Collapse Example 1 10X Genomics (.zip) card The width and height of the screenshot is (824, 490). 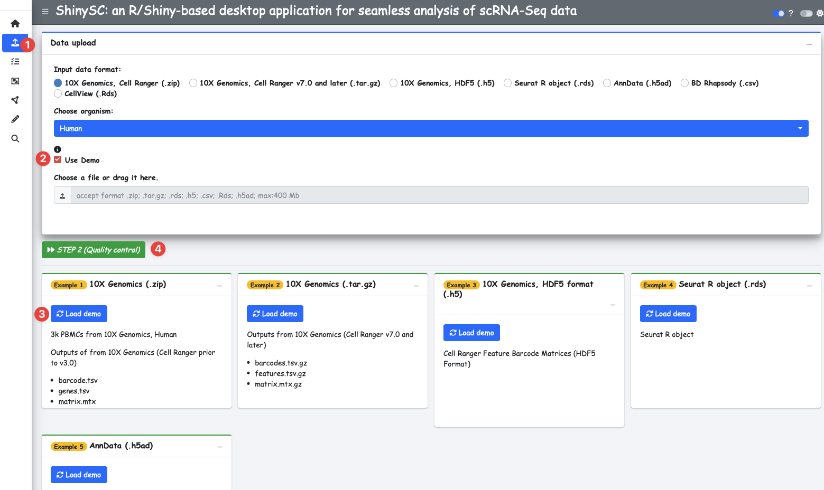click(220, 286)
